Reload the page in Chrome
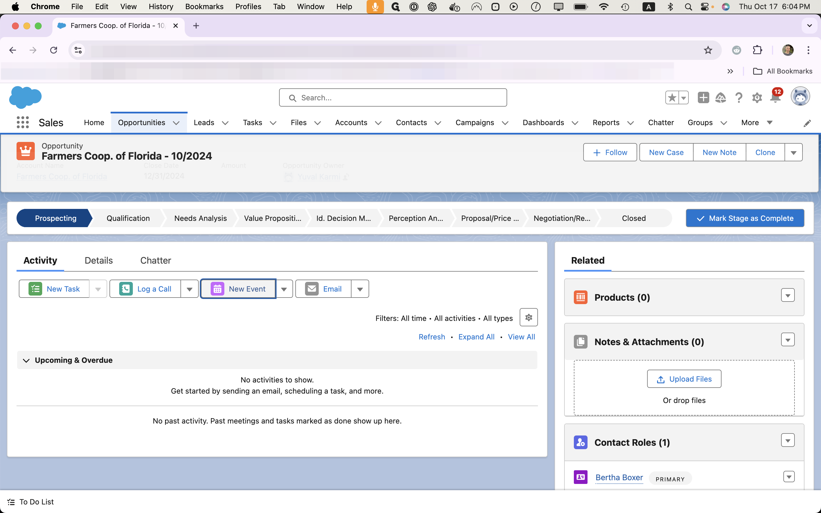Screen dimensions: 821x513 tap(54, 50)
